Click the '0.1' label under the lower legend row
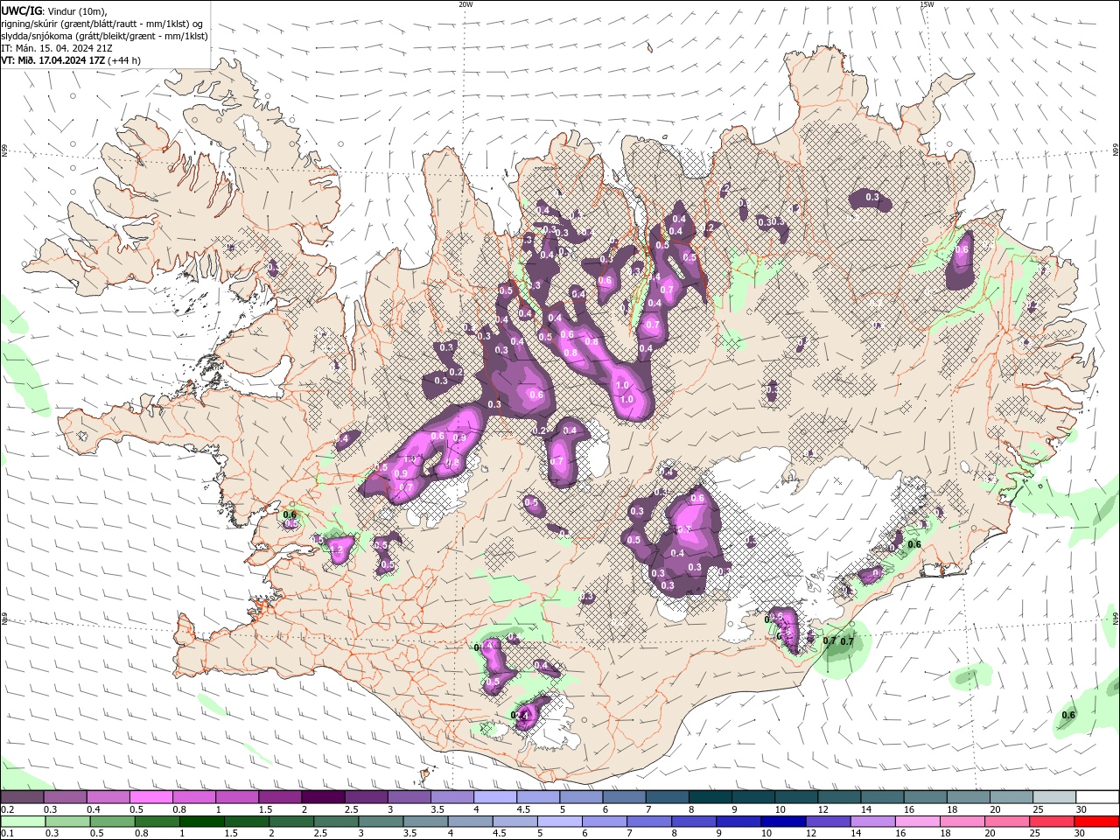The height and width of the screenshot is (840, 1120). [7, 834]
